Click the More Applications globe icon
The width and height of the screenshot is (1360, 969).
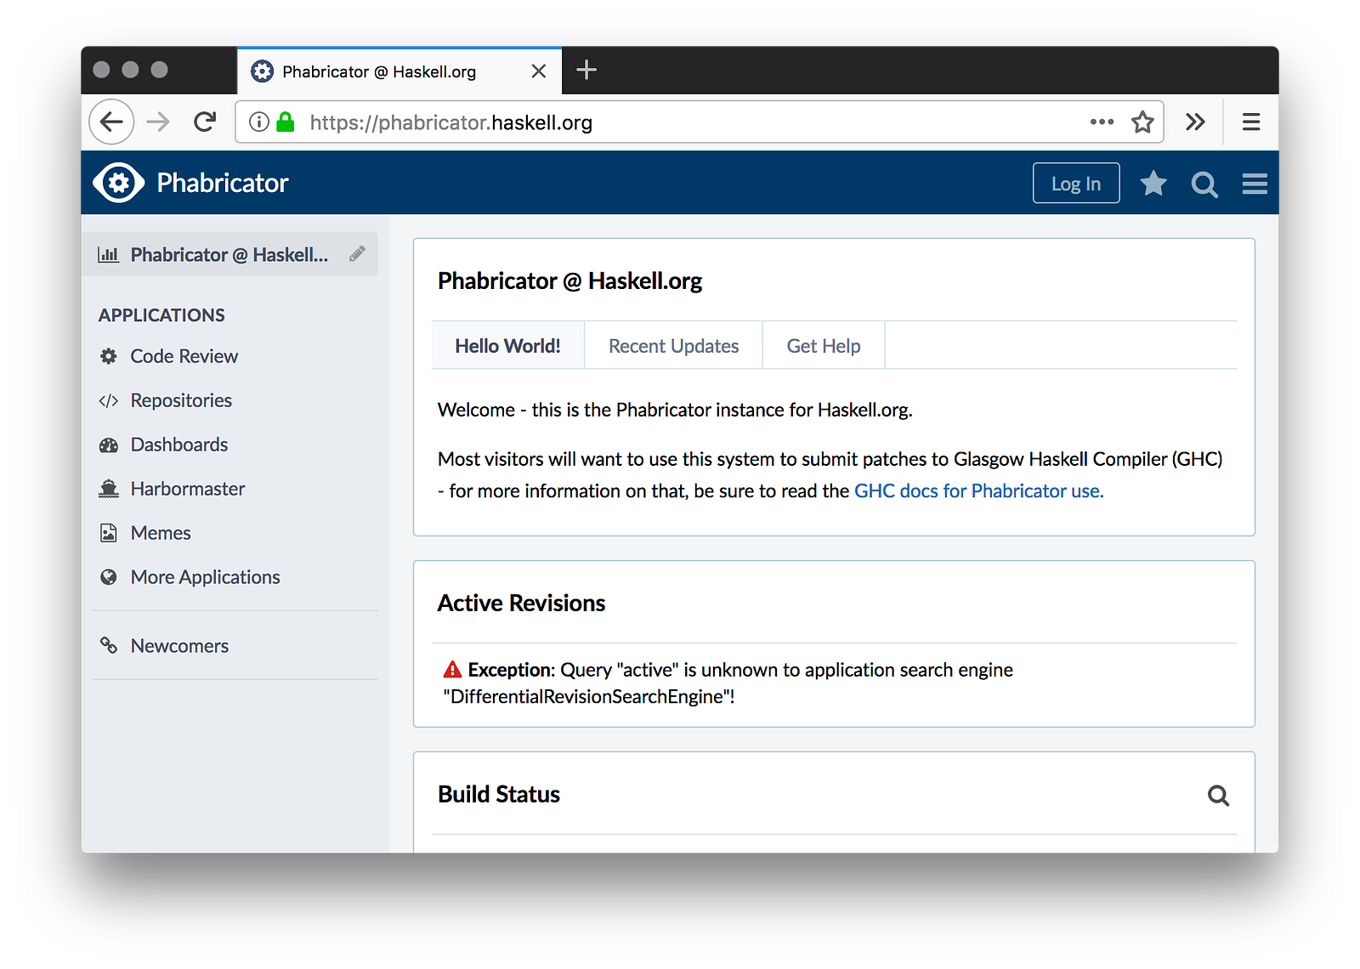point(109,577)
